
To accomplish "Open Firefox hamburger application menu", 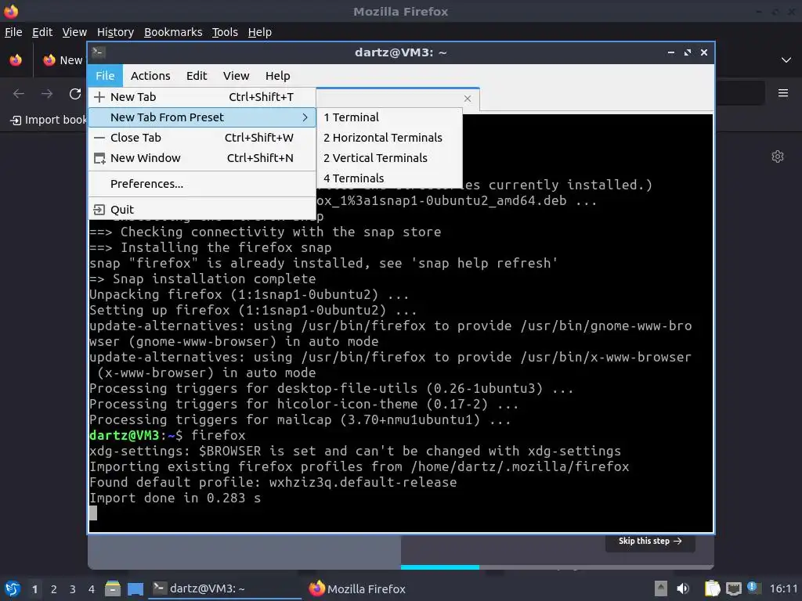I will [x=782, y=94].
